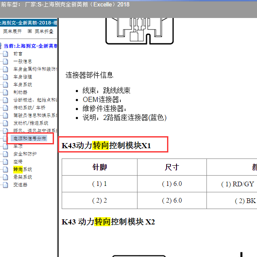Click the bullet 线束:跳线线束
Image resolution: width=257 pixels, height=257 pixels.
(x=106, y=90)
